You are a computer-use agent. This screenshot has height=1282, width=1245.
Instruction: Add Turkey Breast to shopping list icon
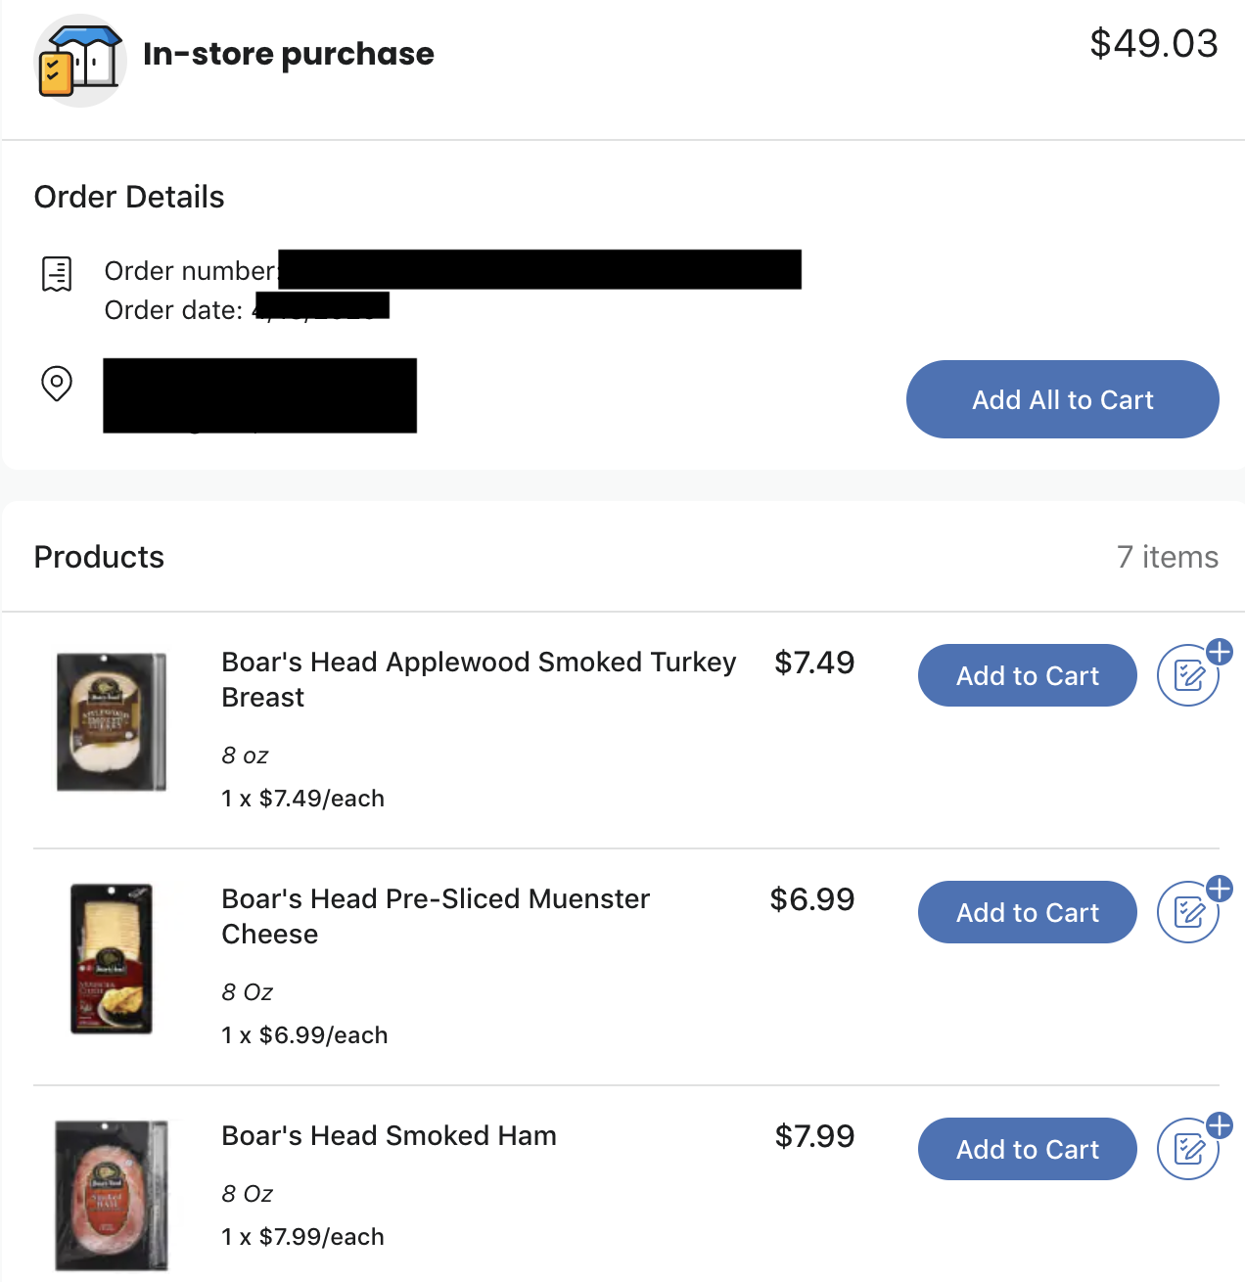click(x=1189, y=674)
